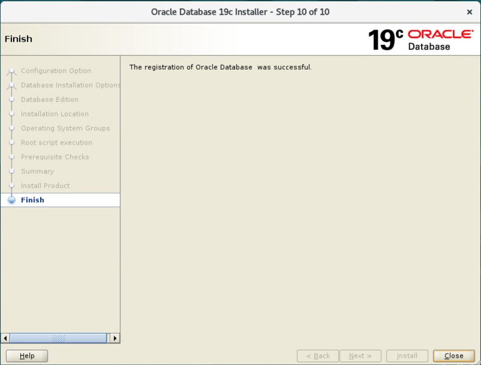Select the Install Product step
Screen dimensions: 481x365
click(45, 186)
